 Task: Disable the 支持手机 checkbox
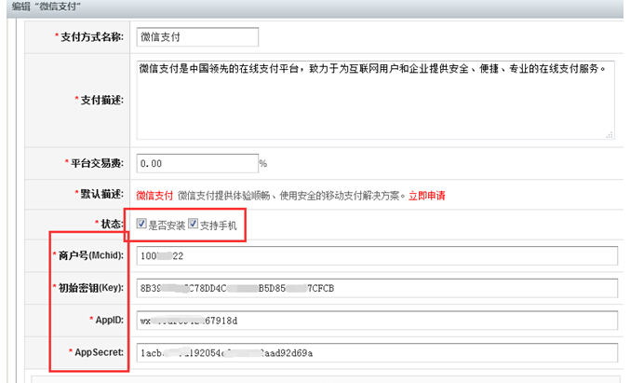click(x=194, y=225)
